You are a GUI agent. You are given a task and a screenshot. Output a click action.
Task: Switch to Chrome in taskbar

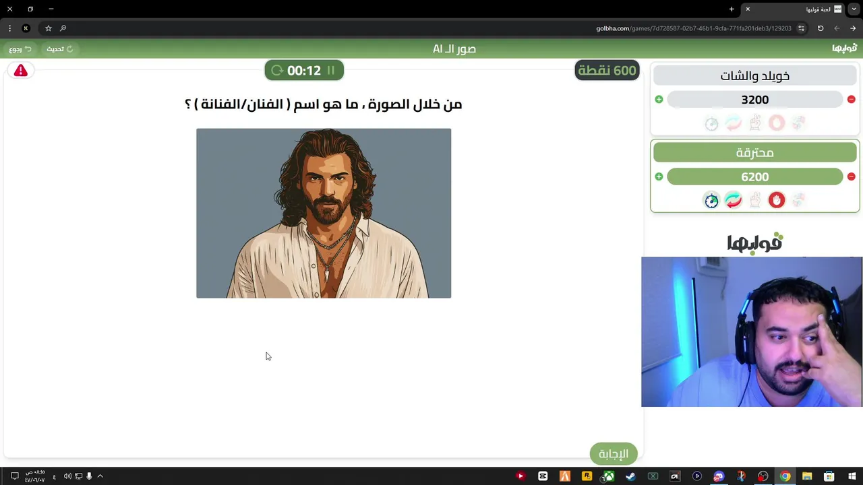(x=785, y=476)
